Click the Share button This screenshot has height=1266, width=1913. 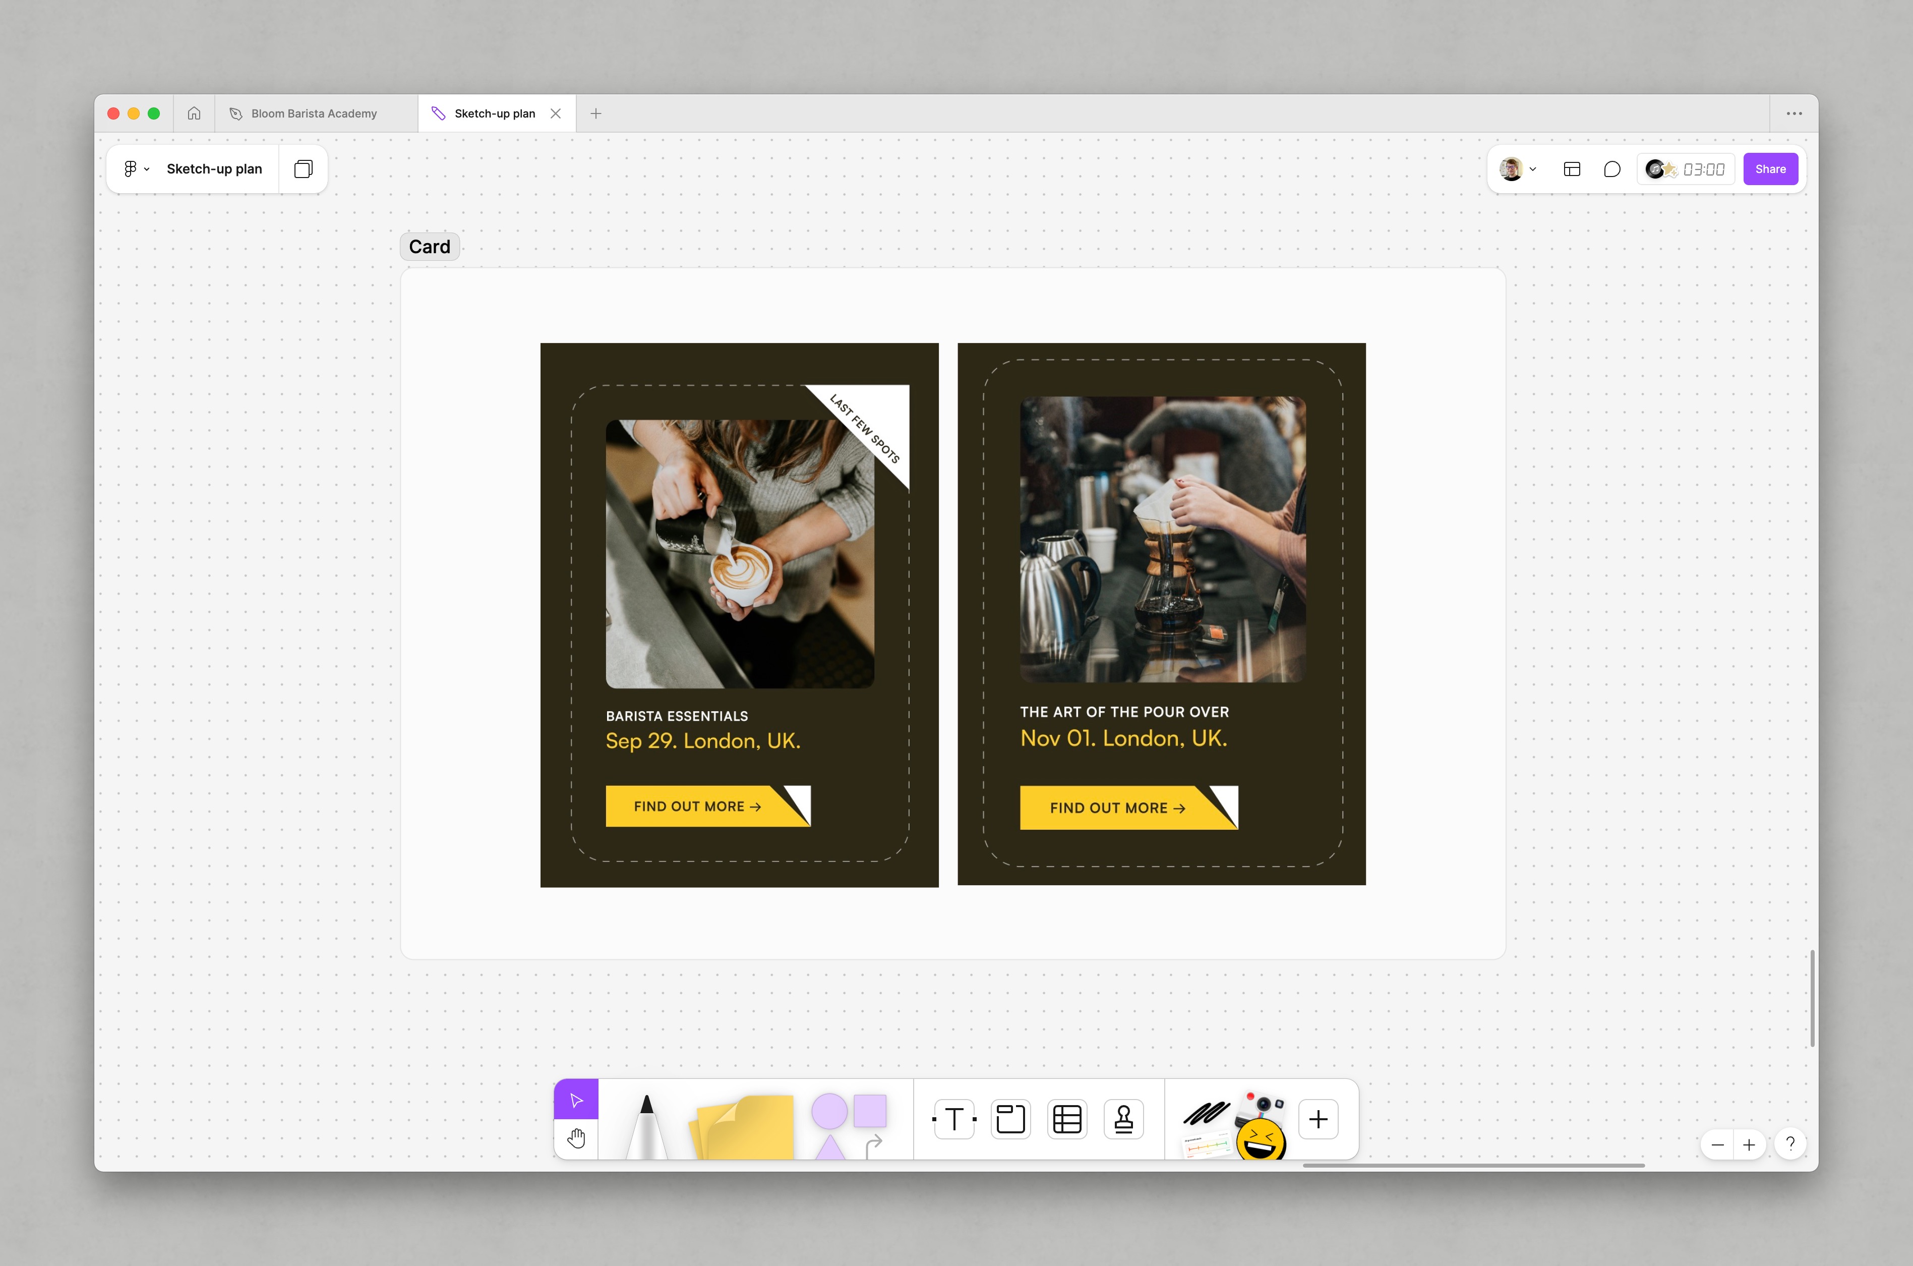tap(1770, 169)
